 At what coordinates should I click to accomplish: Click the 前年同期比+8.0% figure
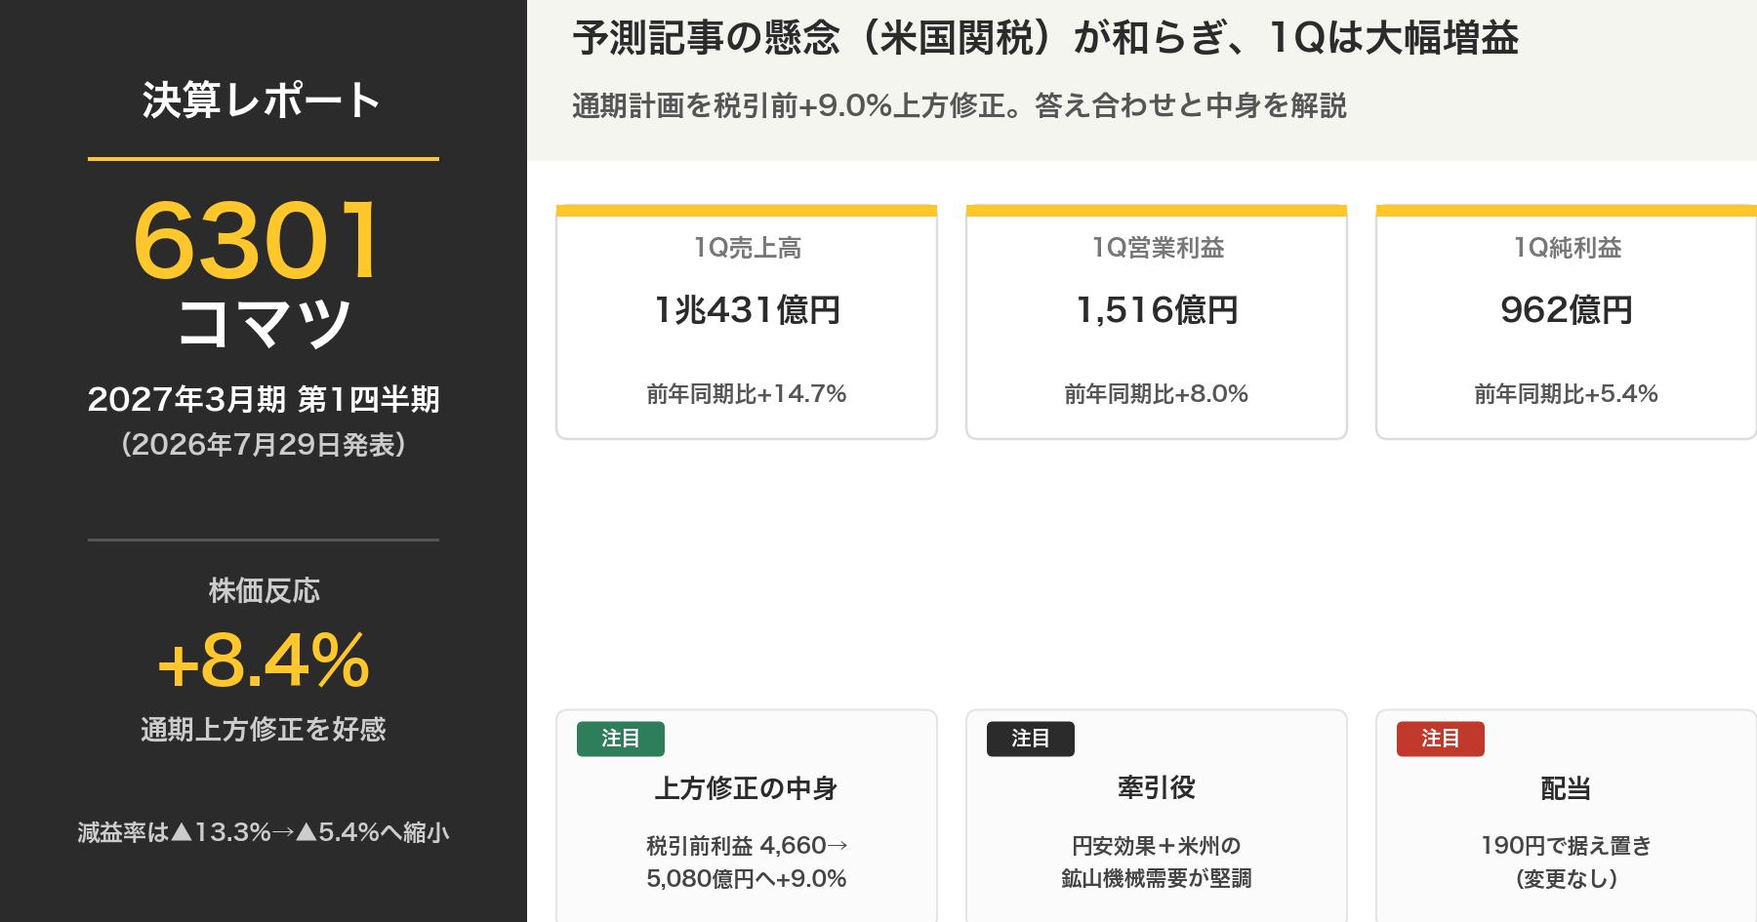tap(1157, 393)
